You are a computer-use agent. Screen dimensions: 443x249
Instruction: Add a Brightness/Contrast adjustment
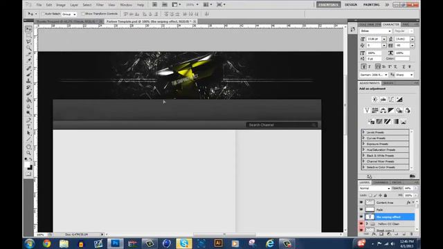(375, 100)
